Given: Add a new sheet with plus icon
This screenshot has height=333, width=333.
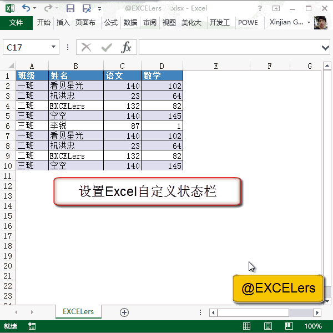Looking at the screenshot, I should 124,312.
